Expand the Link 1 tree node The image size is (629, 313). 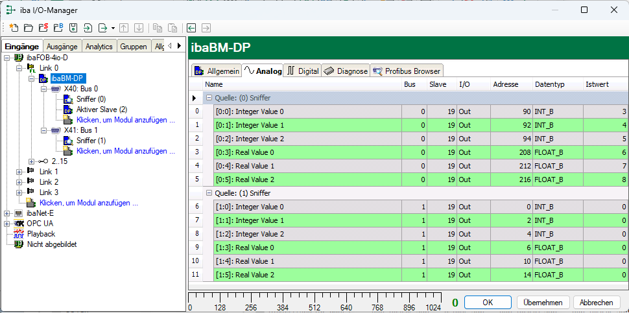click(19, 172)
